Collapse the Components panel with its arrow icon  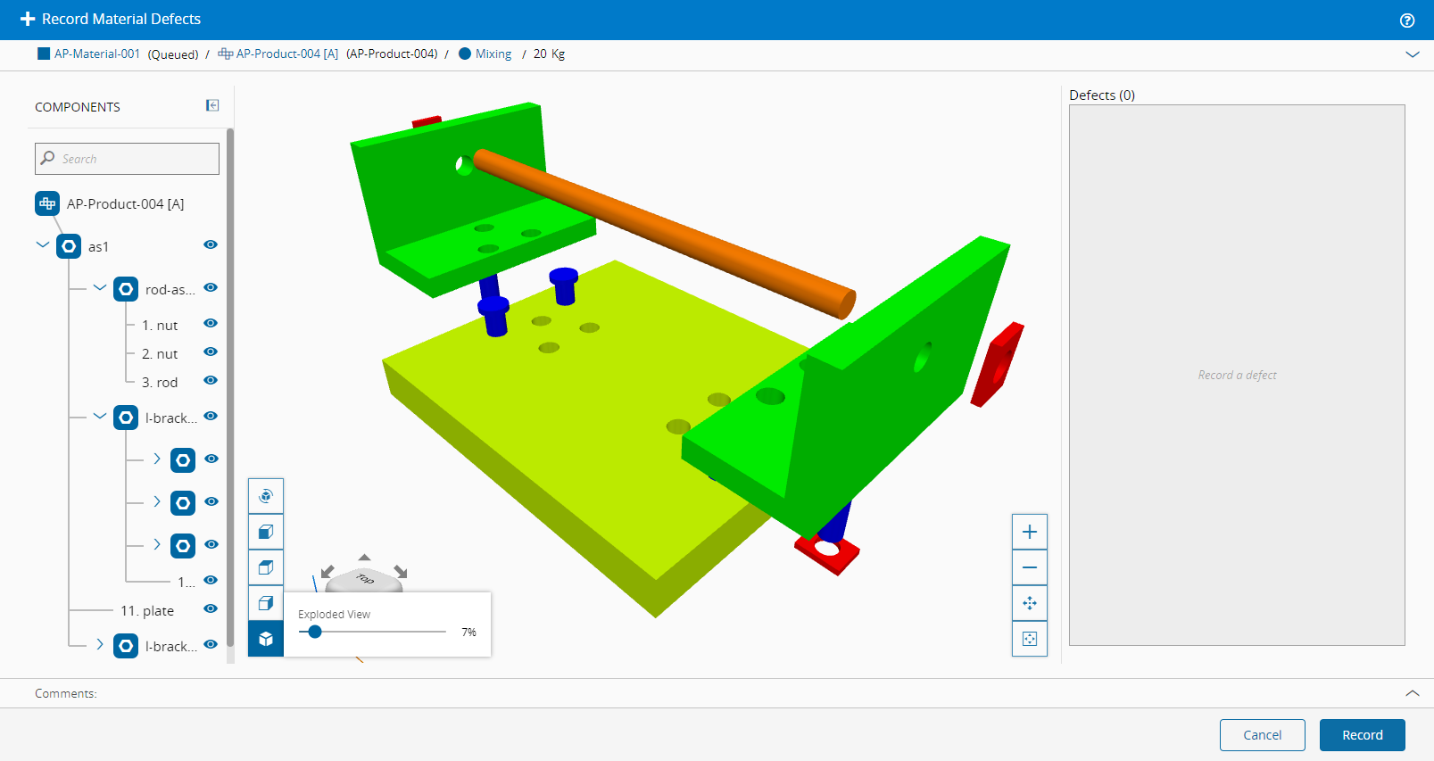[x=212, y=105]
